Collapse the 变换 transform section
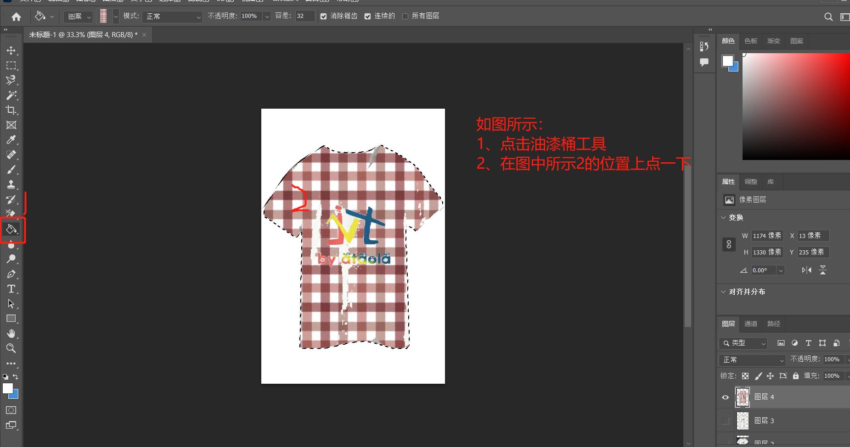 click(724, 218)
